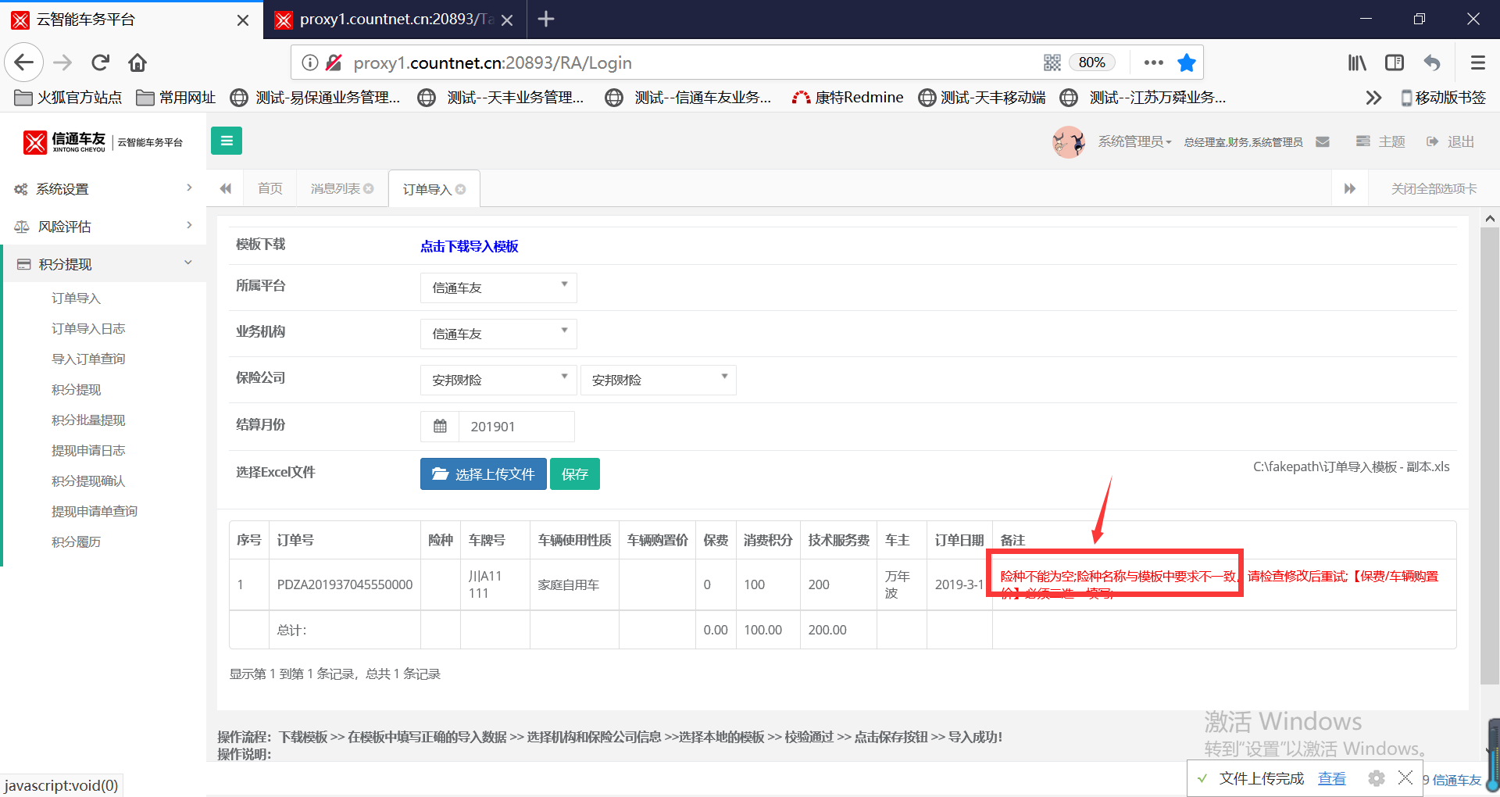Toggle the green sidebar hamburger menu button
The width and height of the screenshot is (1500, 797).
(x=226, y=141)
